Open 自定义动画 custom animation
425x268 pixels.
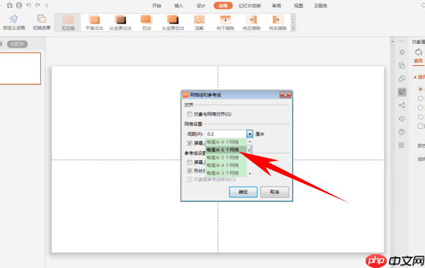pos(14,22)
